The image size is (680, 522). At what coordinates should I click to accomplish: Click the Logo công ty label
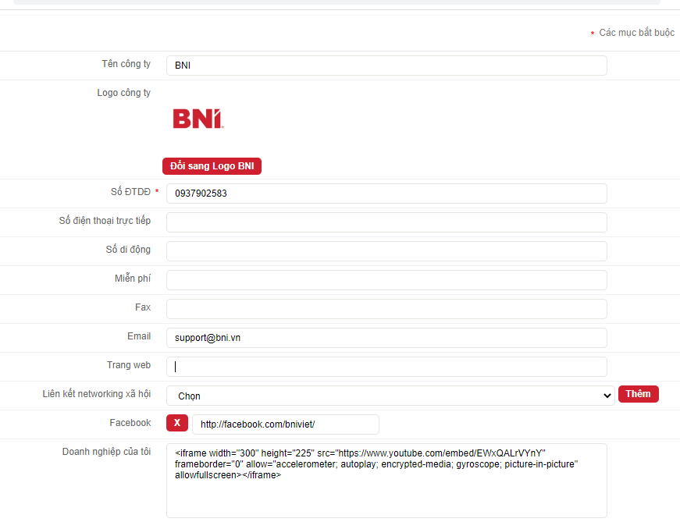click(123, 93)
